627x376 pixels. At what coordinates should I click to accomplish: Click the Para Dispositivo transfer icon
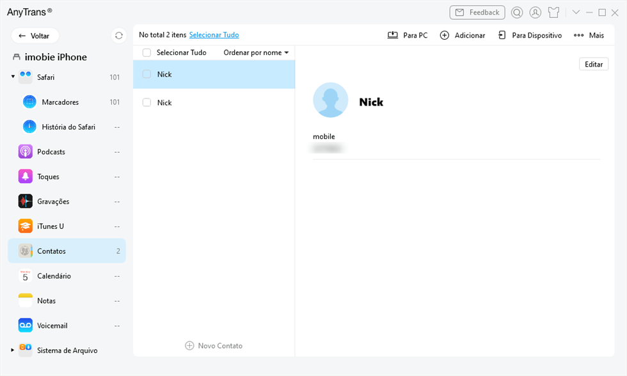tap(502, 35)
